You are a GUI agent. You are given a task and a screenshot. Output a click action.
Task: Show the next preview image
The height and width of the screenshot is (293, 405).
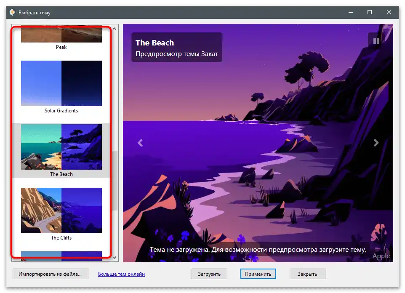point(376,143)
